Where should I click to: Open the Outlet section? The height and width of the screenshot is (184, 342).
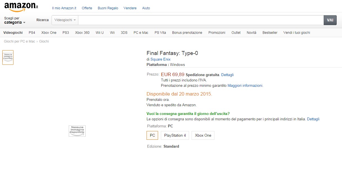(x=236, y=33)
